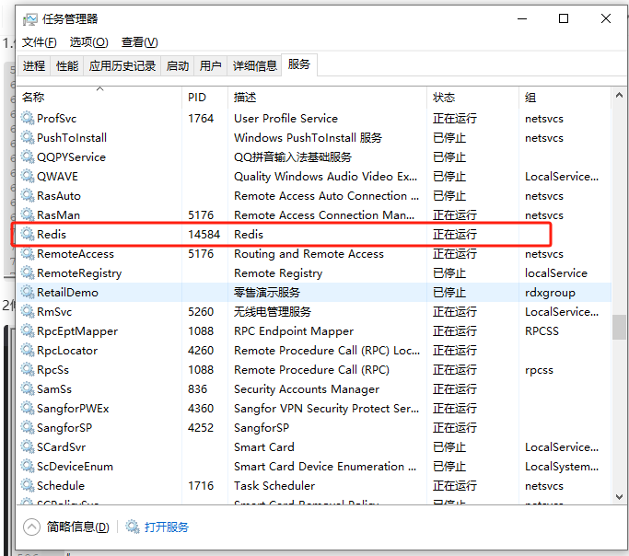
Task: Select the RetailDemo service row name
Action: click(x=67, y=292)
